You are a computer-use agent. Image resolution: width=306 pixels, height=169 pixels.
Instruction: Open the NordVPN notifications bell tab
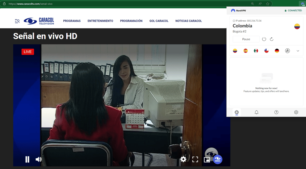256,112
